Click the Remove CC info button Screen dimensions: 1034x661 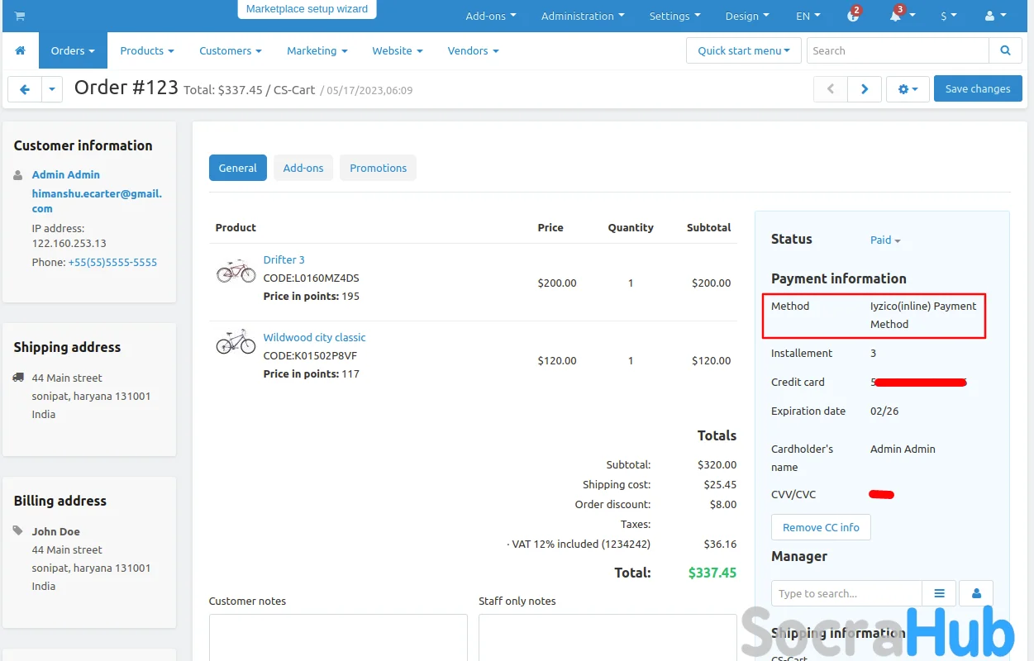pyautogui.click(x=821, y=527)
